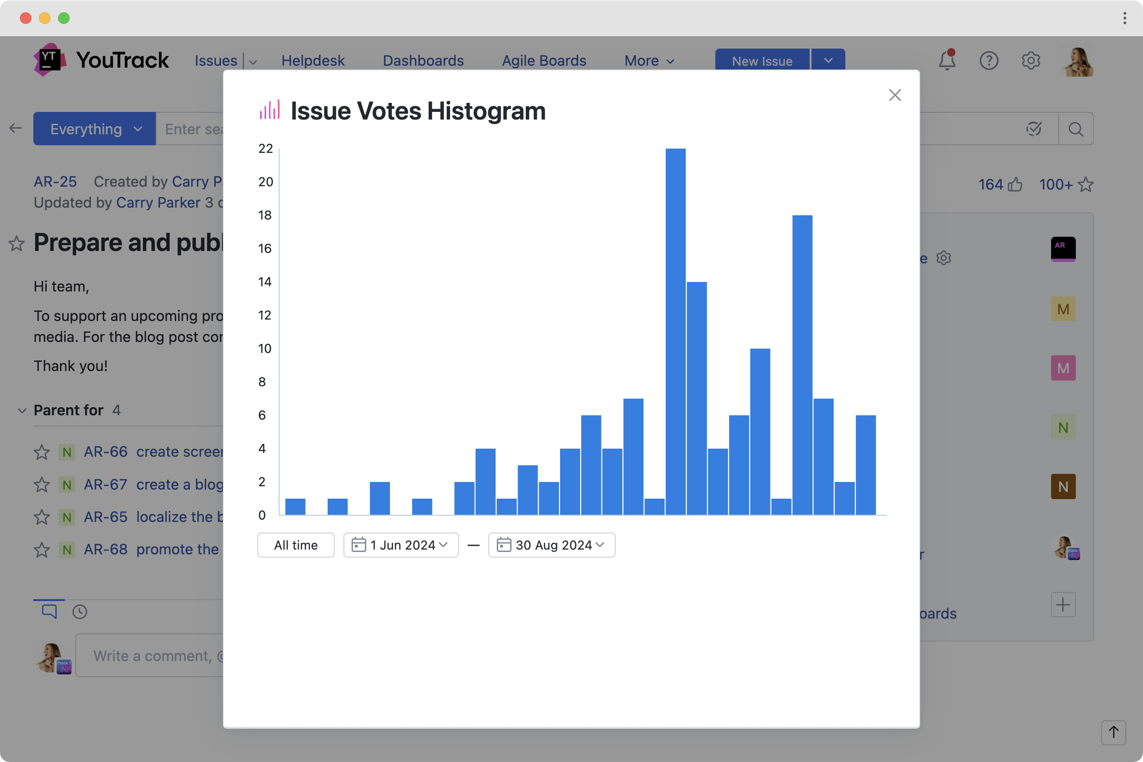The image size is (1143, 762).
Task: Click the scroll-to-top arrow button
Action: [x=1113, y=732]
